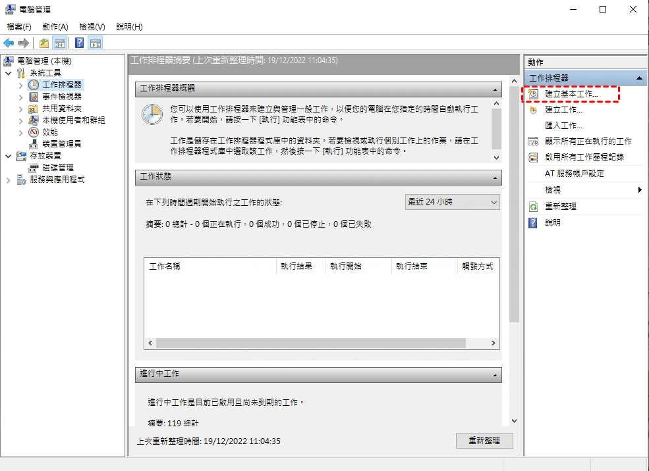Image resolution: width=649 pixels, height=471 pixels.
Task: Click AT 服務帳戶設定 action
Action: [574, 174]
